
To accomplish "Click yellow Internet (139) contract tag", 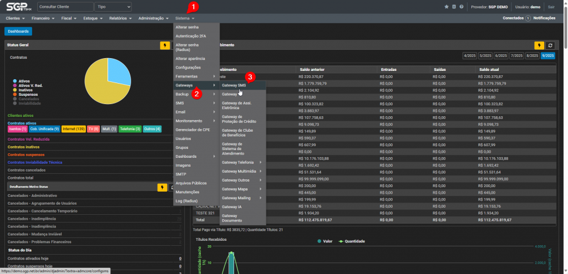I will pyautogui.click(x=73, y=129).
